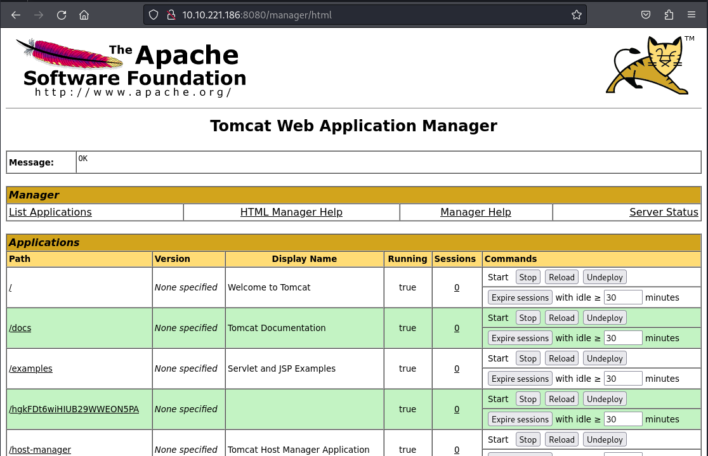Click sessions count for /examples
708x456 pixels.
tap(457, 369)
